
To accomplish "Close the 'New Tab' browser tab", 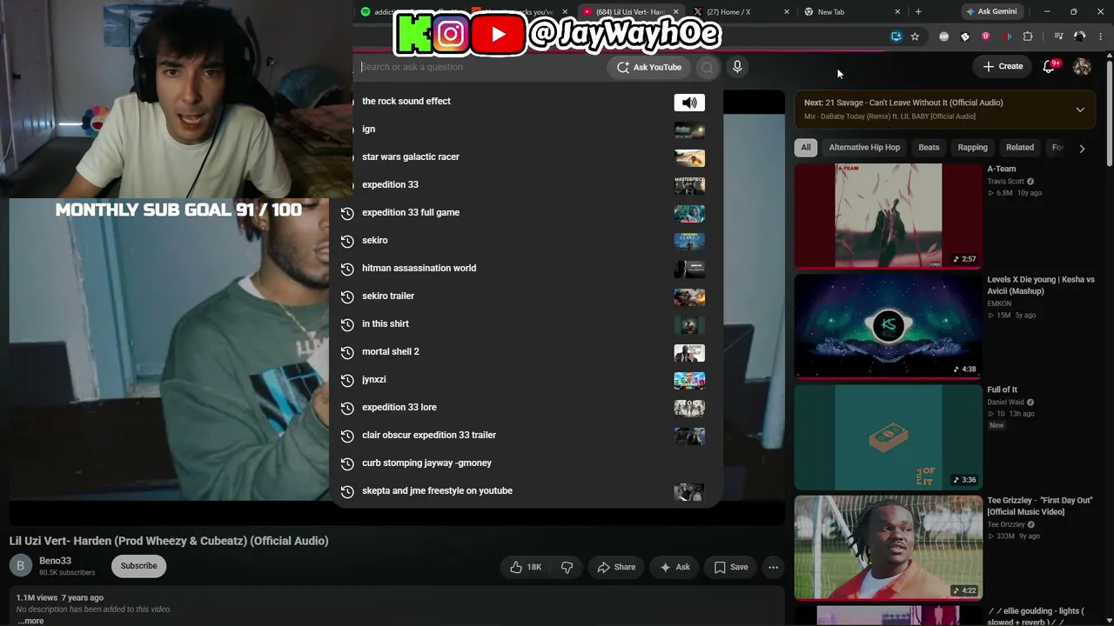I will click(x=897, y=12).
